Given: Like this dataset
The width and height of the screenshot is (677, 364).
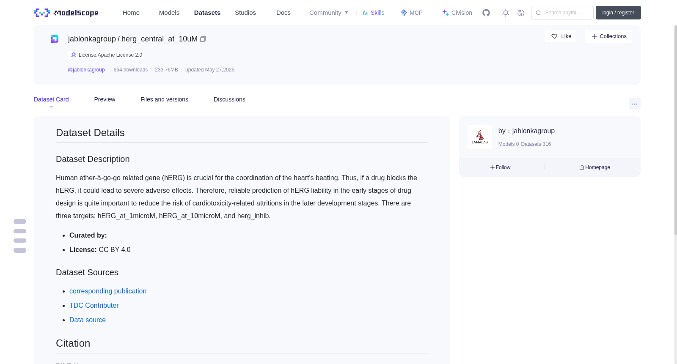Looking at the screenshot, I should coord(561,36).
